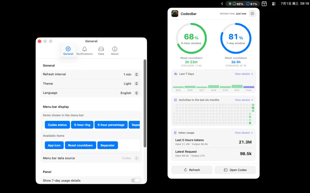Click the calendar icon in the menu bar
Viewport: 310px width, 193px height.
(x=264, y=4)
